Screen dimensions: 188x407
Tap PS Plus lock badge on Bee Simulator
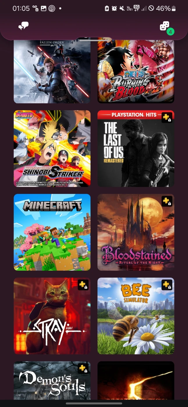coord(167,285)
